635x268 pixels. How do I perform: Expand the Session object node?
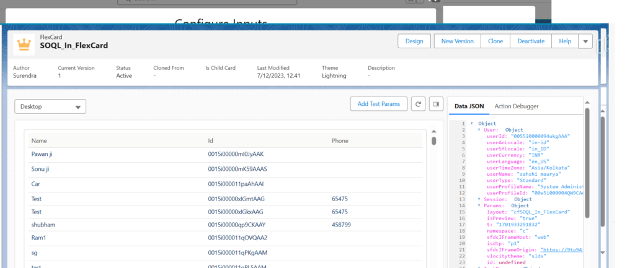point(479,199)
